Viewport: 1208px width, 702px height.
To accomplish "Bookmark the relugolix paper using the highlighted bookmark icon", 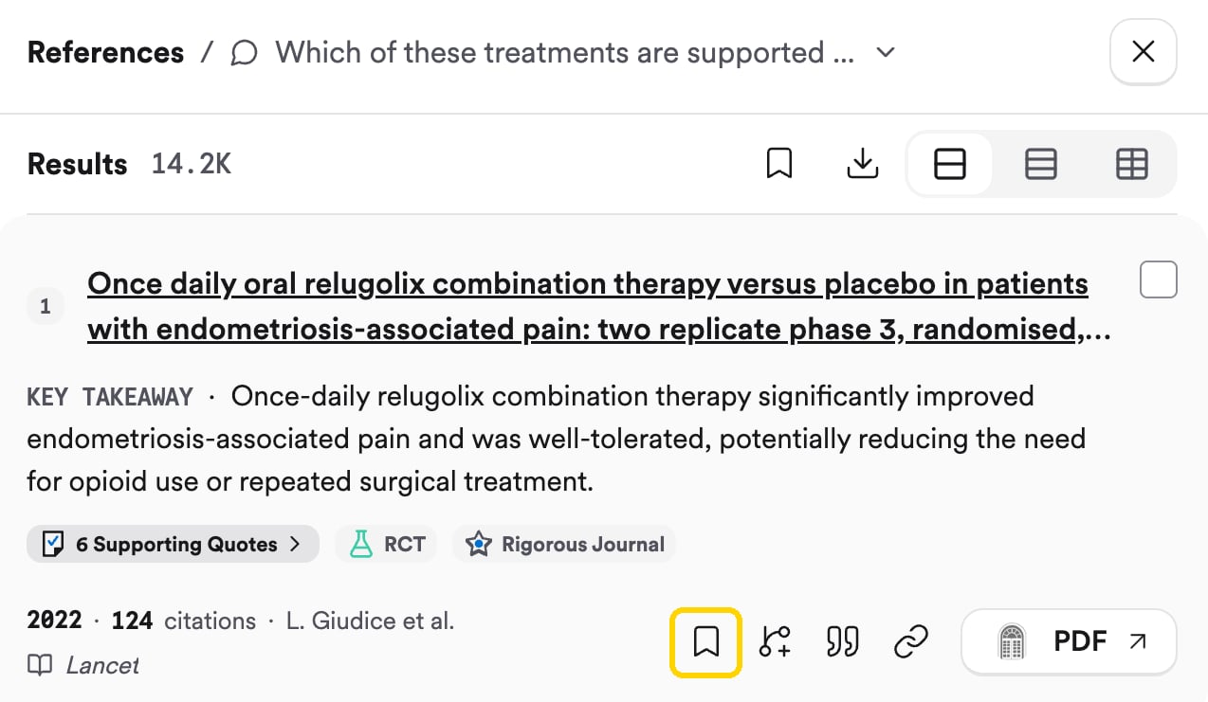I will [705, 642].
